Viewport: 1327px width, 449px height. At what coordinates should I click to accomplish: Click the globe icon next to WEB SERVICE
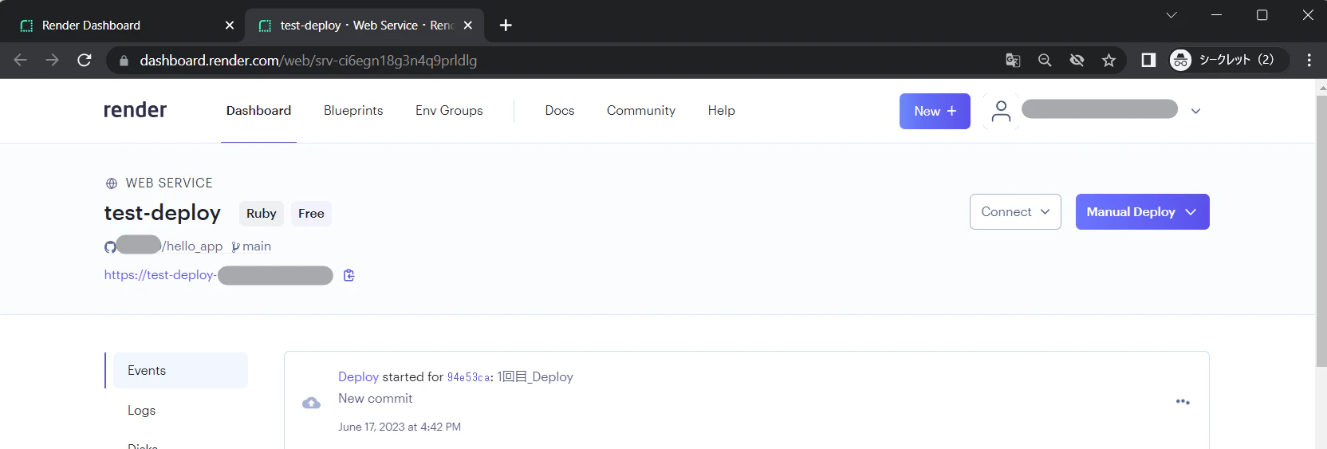click(112, 183)
